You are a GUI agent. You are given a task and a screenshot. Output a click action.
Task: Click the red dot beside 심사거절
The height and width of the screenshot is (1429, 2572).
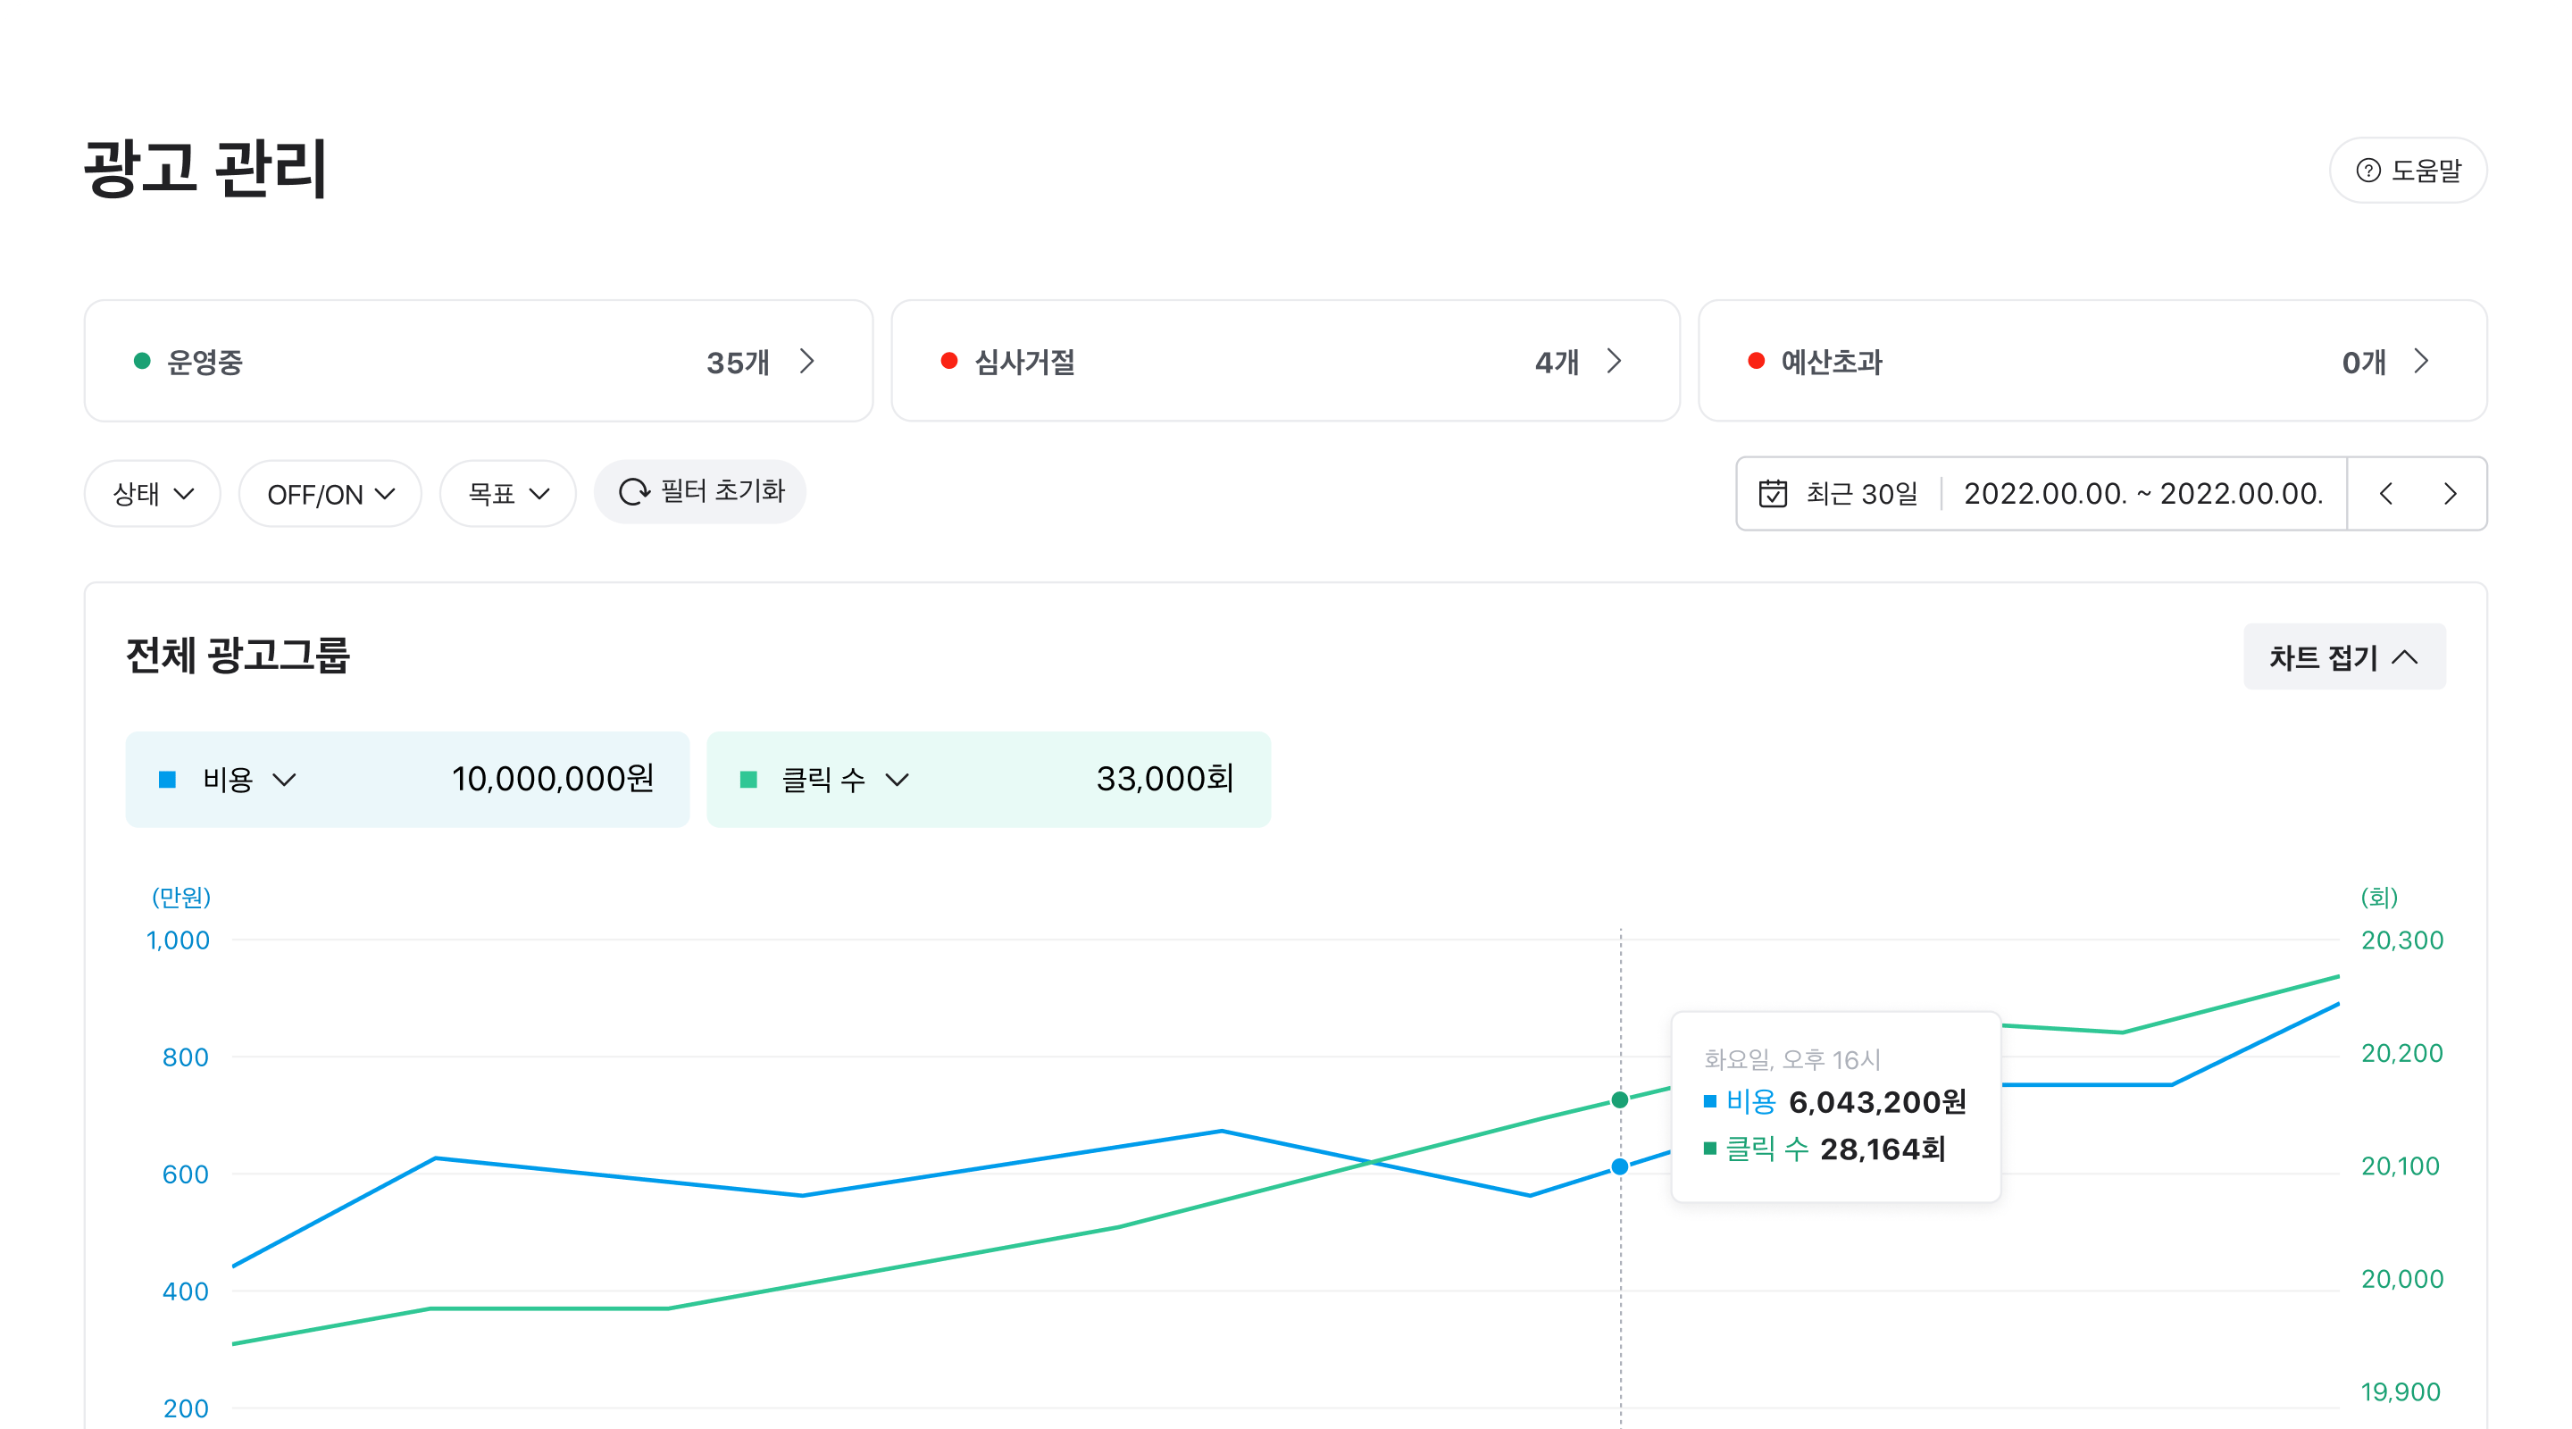[948, 362]
